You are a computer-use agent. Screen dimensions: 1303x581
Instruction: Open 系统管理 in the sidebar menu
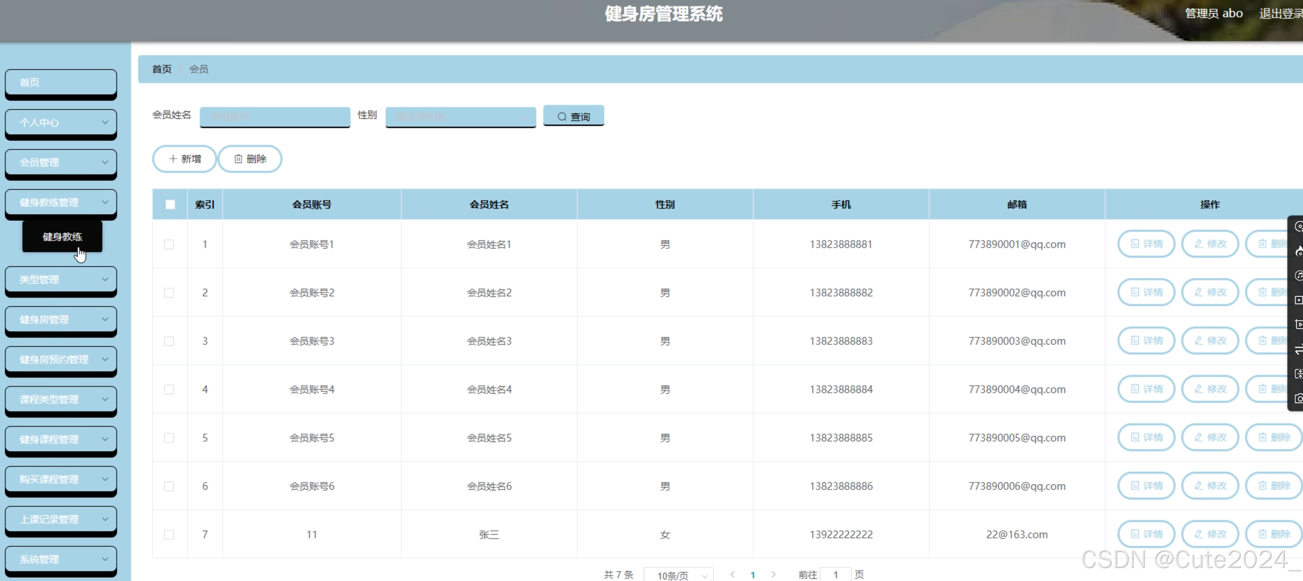click(61, 559)
